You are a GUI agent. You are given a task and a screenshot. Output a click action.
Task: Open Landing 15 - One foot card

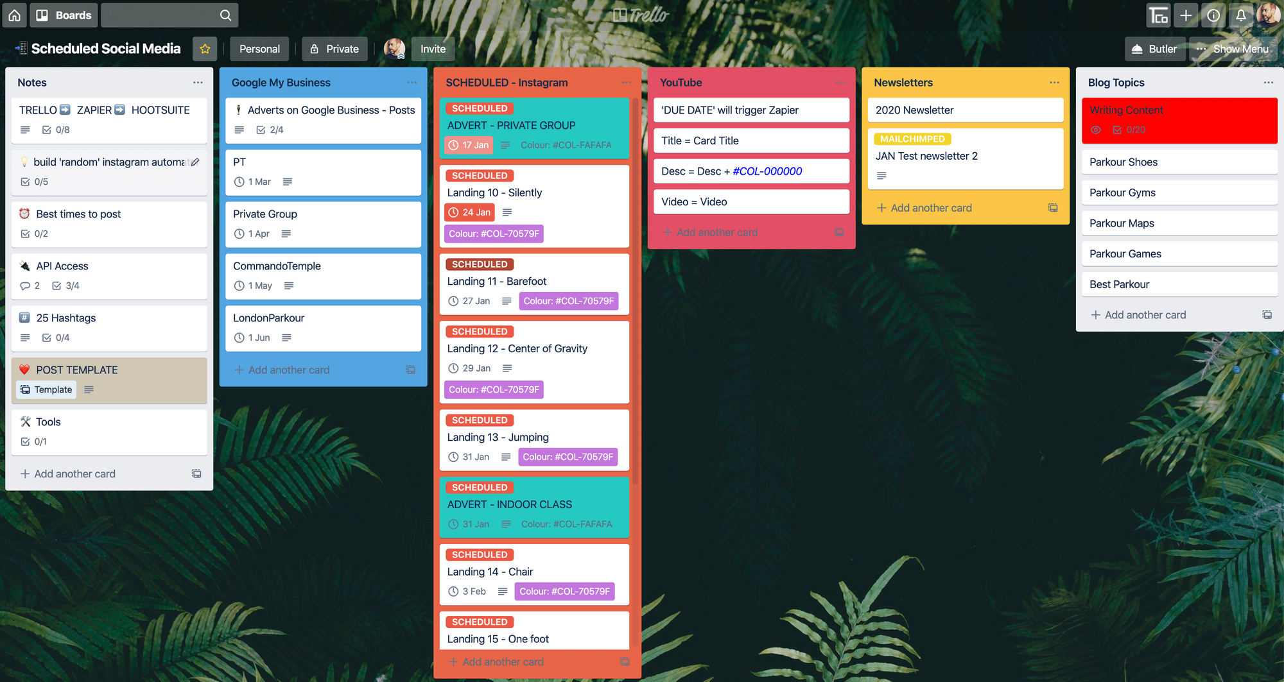pyautogui.click(x=534, y=631)
